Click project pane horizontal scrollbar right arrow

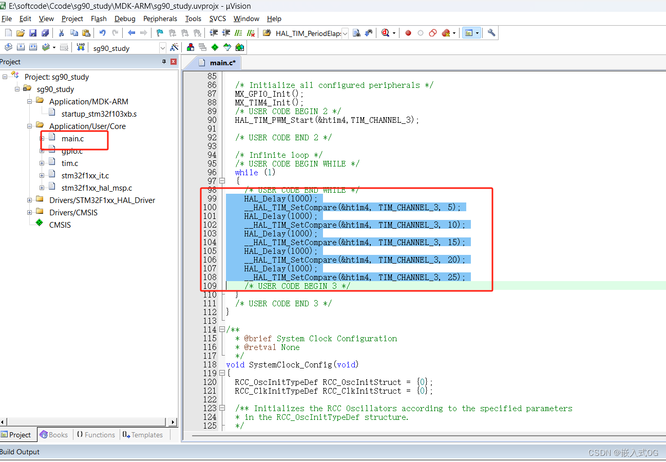pos(173,422)
